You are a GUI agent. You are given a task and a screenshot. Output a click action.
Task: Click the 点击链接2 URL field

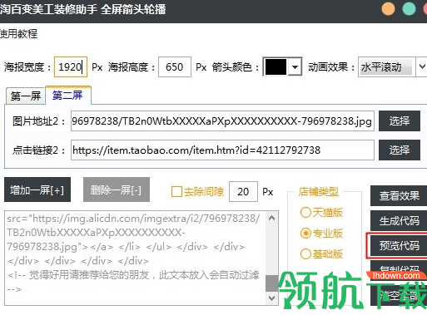click(222, 150)
